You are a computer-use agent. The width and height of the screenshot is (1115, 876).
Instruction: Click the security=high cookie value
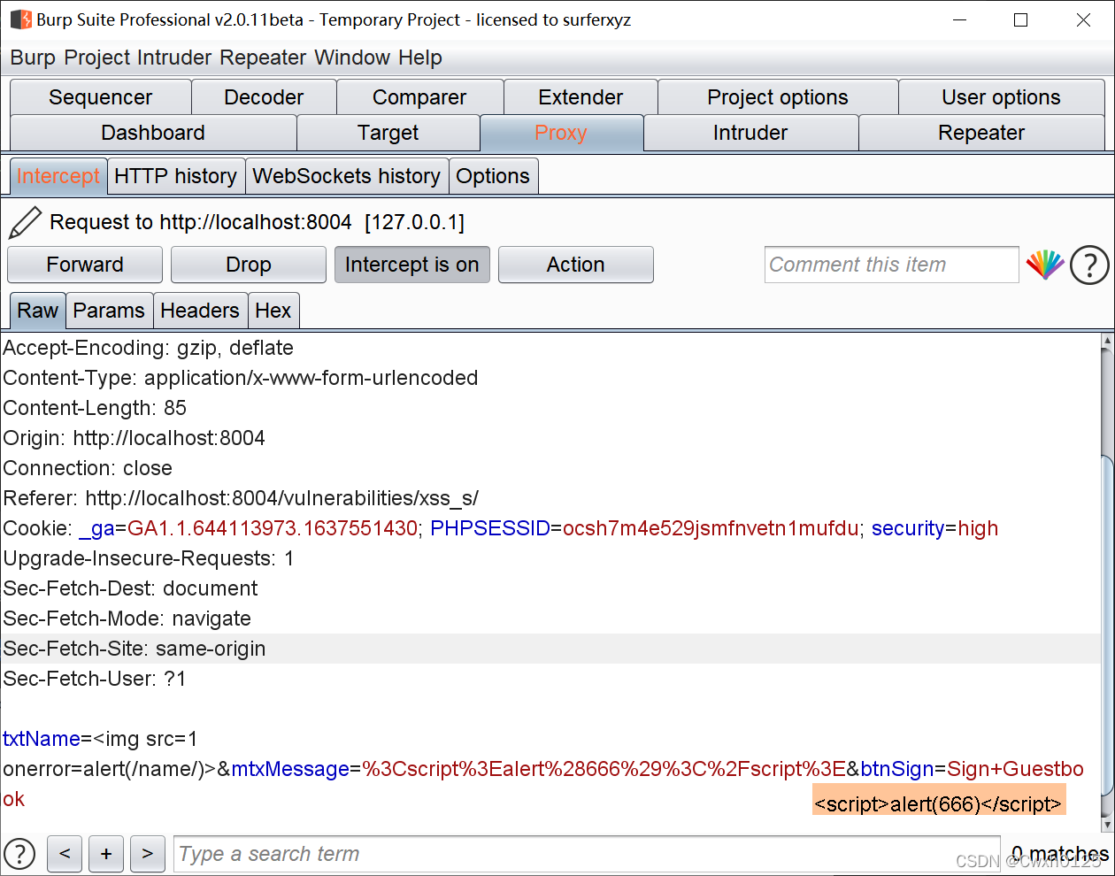pyautogui.click(x=935, y=528)
